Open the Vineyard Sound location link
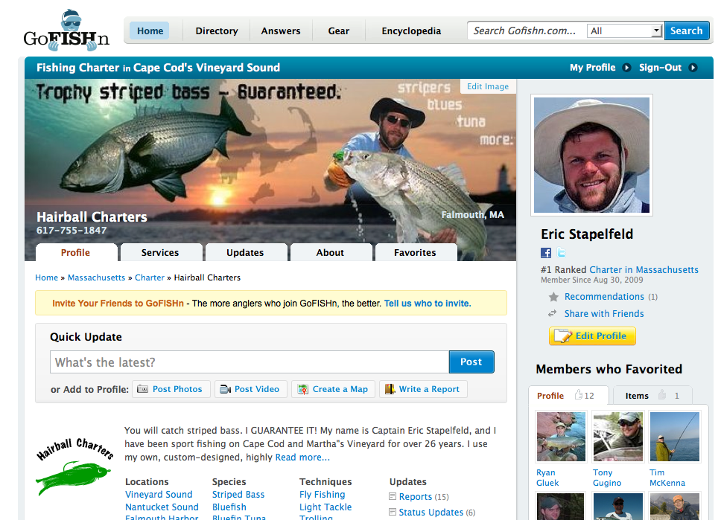This screenshot has height=520, width=721. tap(159, 495)
